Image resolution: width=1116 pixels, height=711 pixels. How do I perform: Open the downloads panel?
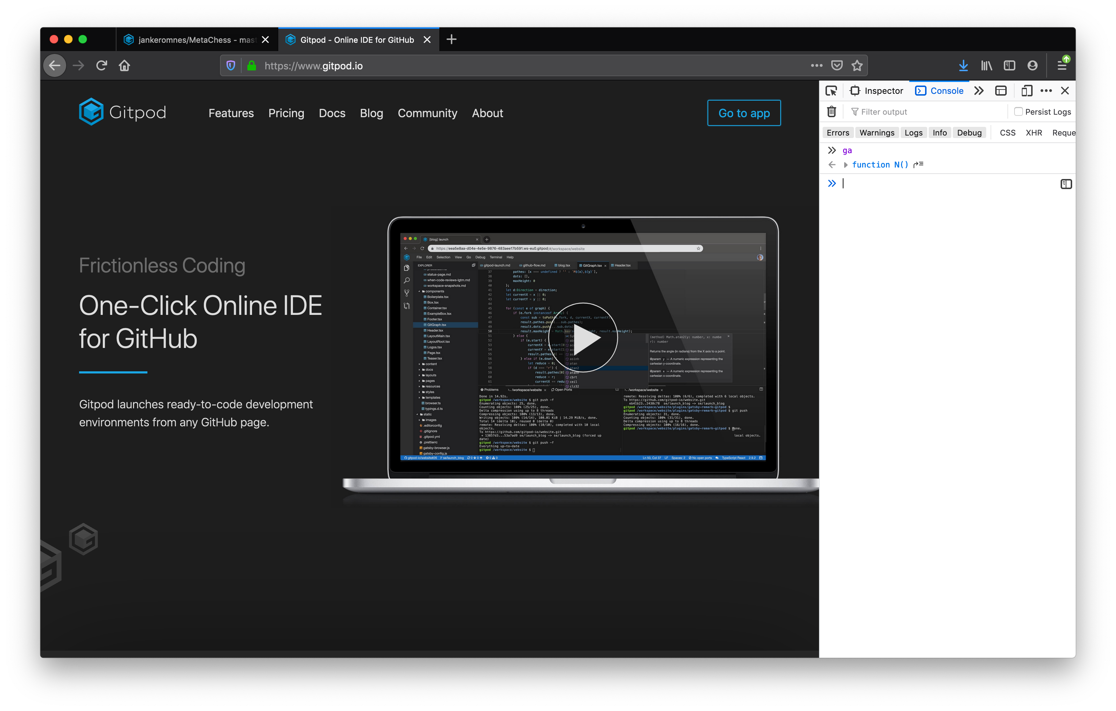963,66
